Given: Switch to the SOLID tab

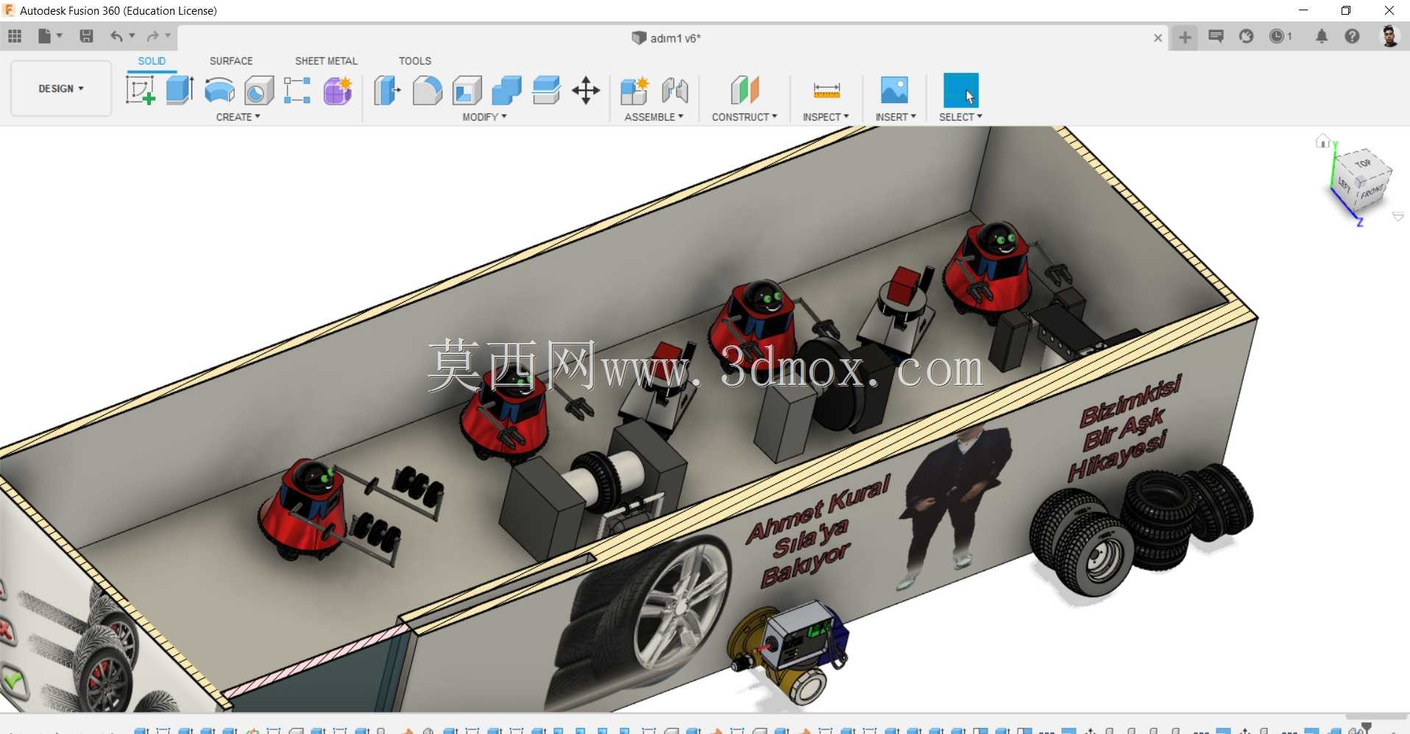Looking at the screenshot, I should click(152, 61).
